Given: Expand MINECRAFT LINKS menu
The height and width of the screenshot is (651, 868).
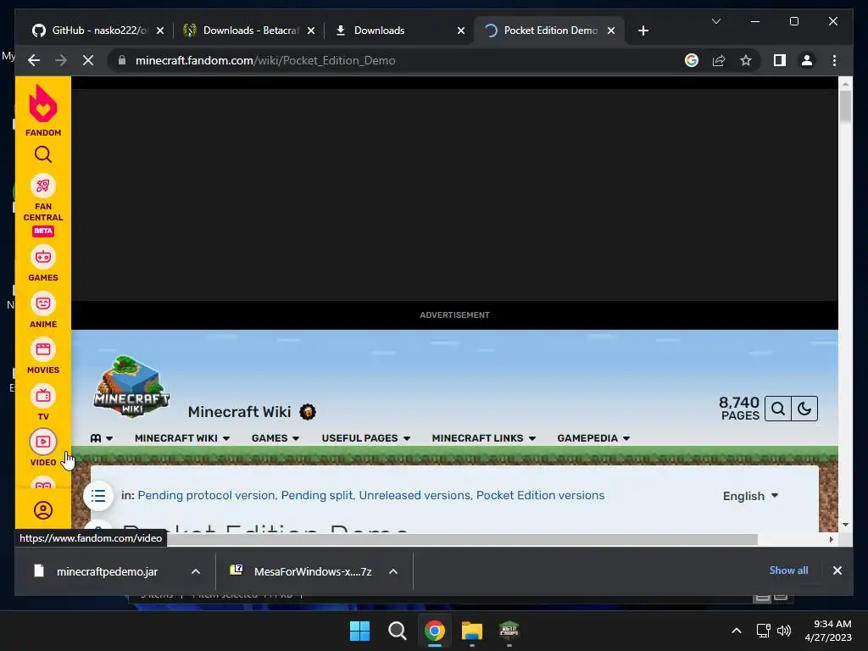Looking at the screenshot, I should tap(483, 438).
